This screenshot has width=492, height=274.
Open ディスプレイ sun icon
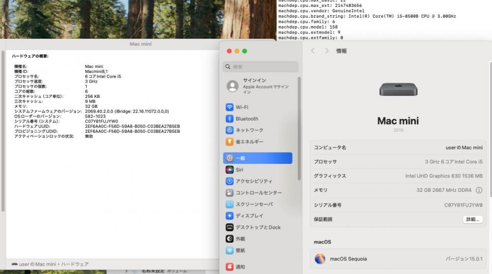[229, 215]
